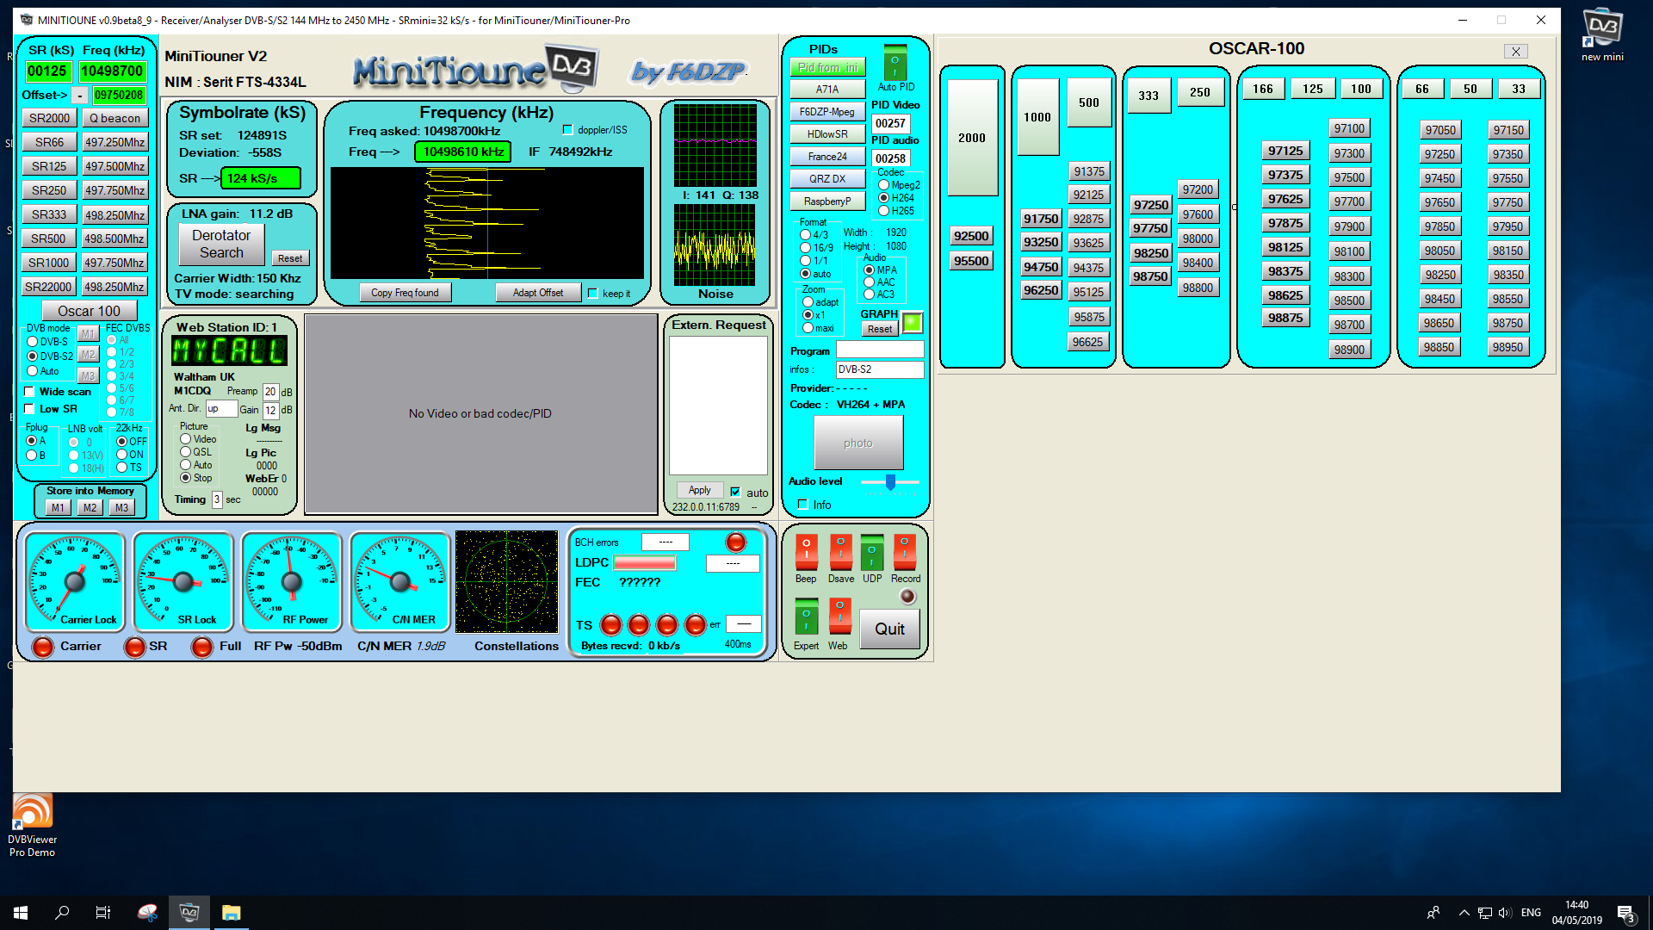Select Video in the Picture group

[x=185, y=439]
